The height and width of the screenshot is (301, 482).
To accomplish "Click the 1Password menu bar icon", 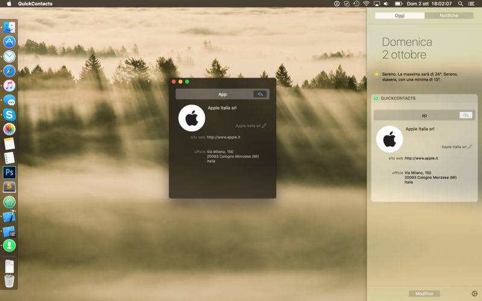I will pyautogui.click(x=337, y=4).
